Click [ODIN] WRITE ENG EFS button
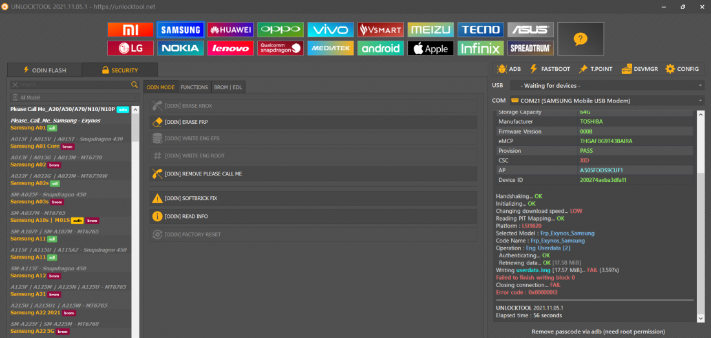Screen dimensions: 711x338 [313, 139]
